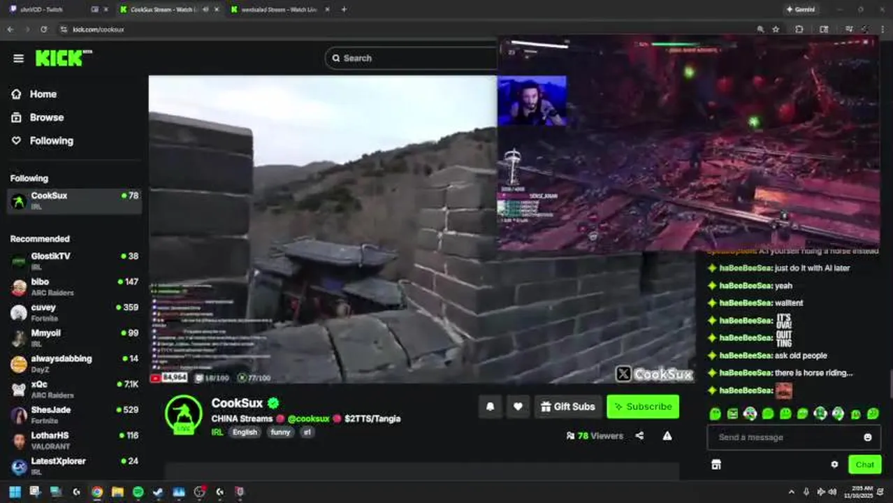Click Chrome icon in the taskbar

click(x=97, y=492)
